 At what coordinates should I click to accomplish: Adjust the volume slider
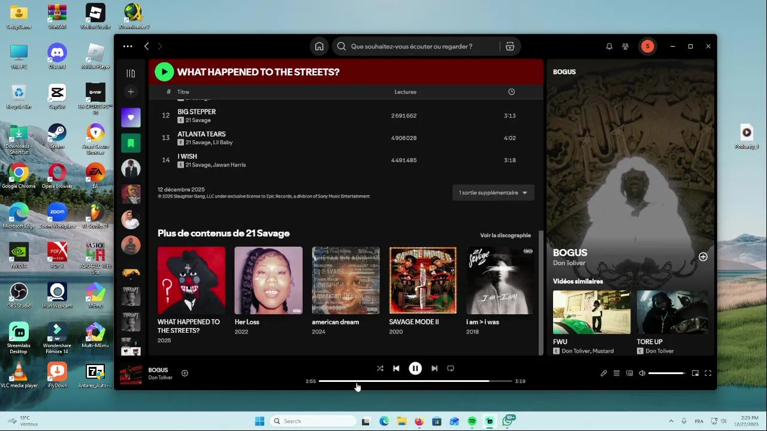tap(667, 373)
